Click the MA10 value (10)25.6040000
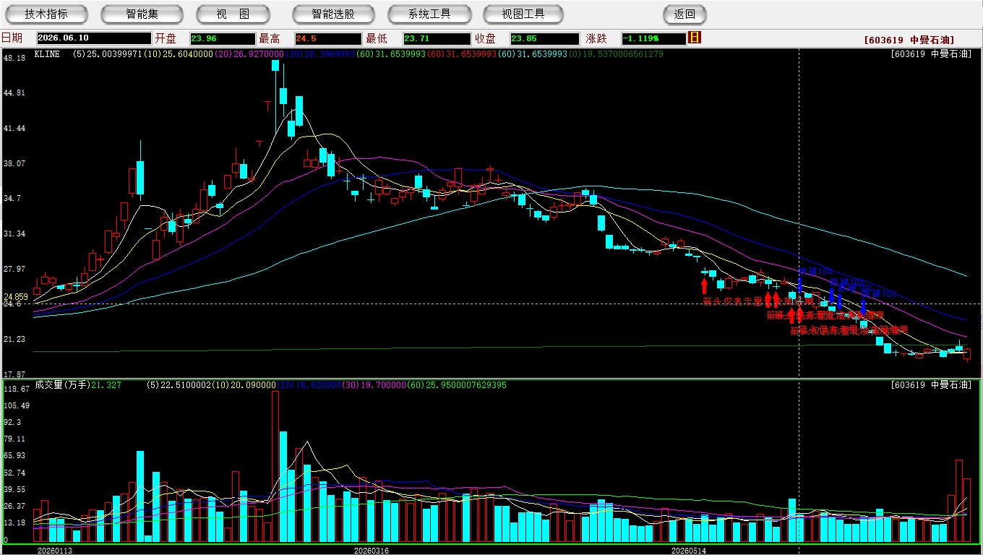This screenshot has height=555, width=983. [x=179, y=53]
